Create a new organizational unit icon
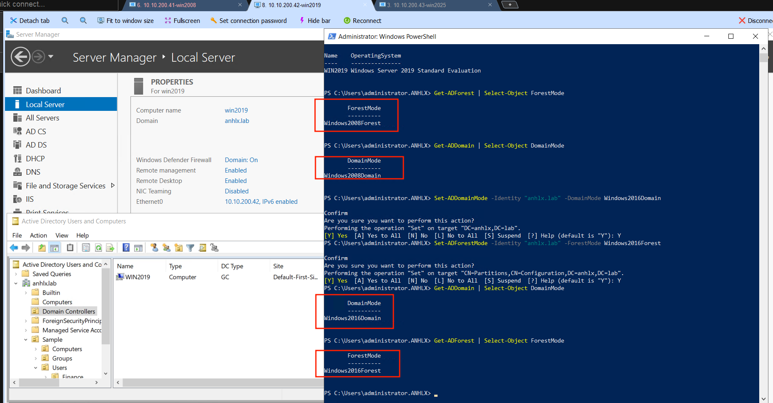Image resolution: width=773 pixels, height=403 pixels. tap(178, 248)
